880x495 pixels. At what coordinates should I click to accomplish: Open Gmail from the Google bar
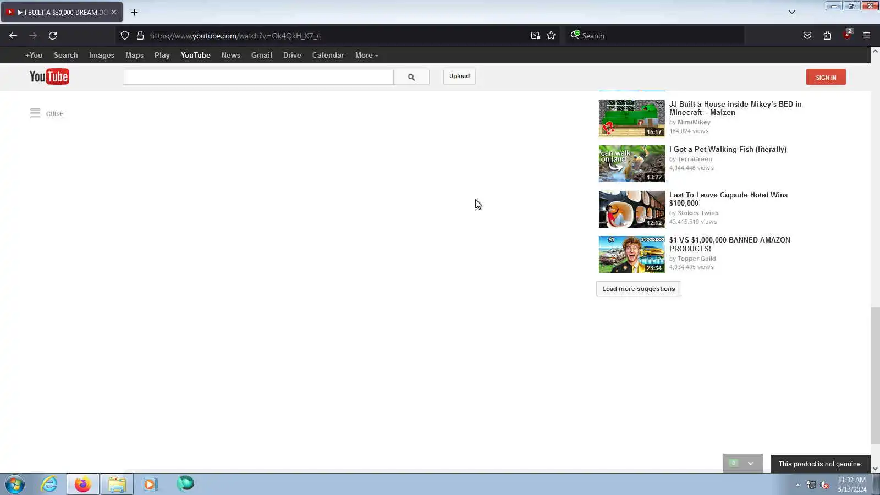coord(262,55)
